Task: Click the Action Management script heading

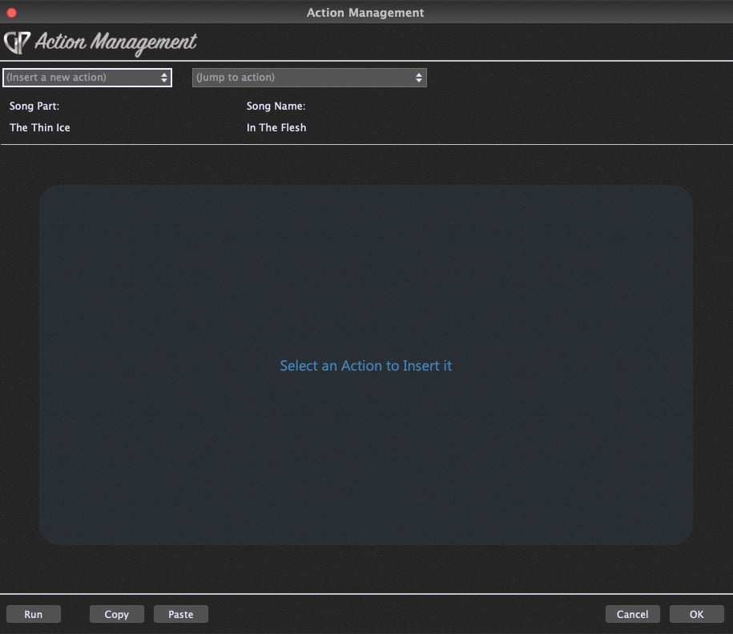Action: [x=115, y=42]
